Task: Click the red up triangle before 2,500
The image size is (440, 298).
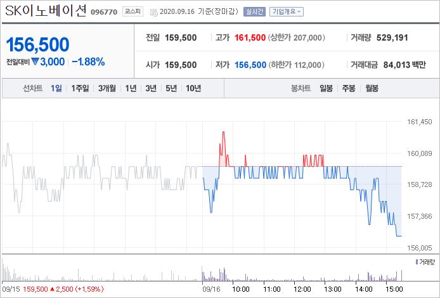Action: (52, 288)
